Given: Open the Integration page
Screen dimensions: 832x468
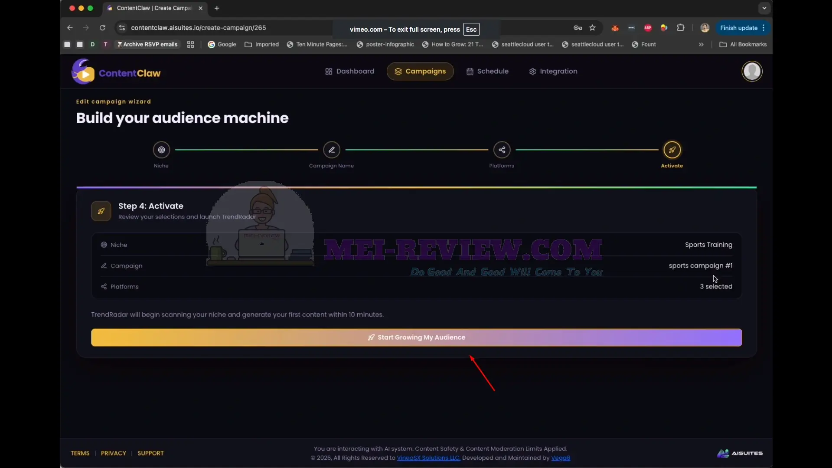Looking at the screenshot, I should click(x=553, y=71).
